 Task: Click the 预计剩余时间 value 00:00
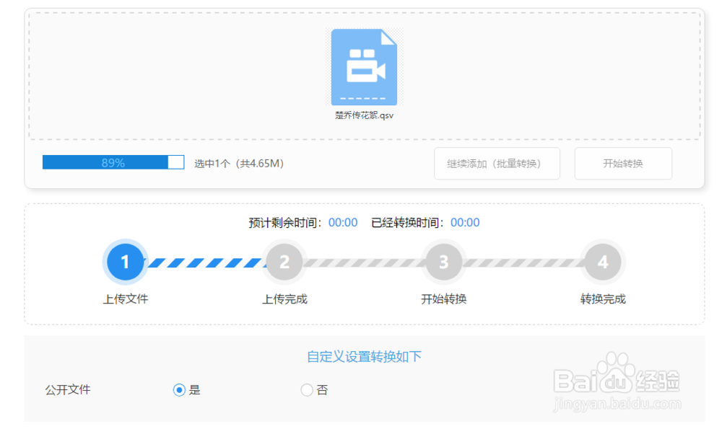pos(342,223)
